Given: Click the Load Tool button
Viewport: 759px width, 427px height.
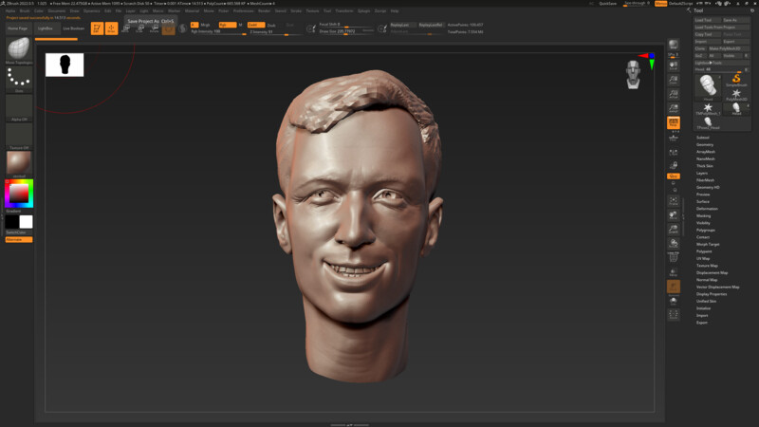Looking at the screenshot, I should pos(704,19).
